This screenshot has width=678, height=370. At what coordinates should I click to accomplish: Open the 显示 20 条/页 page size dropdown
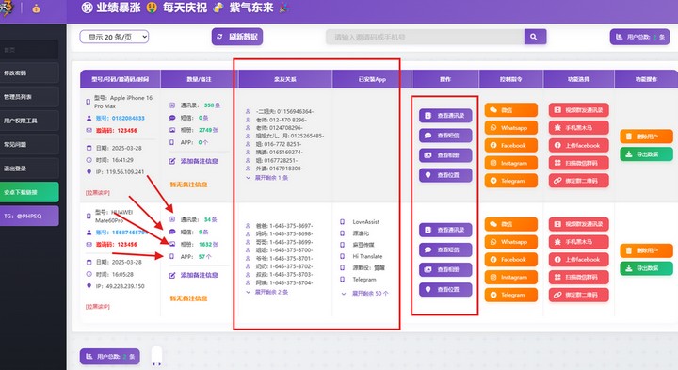114,37
